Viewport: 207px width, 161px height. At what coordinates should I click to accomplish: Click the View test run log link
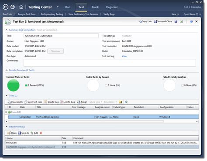tap(124, 56)
